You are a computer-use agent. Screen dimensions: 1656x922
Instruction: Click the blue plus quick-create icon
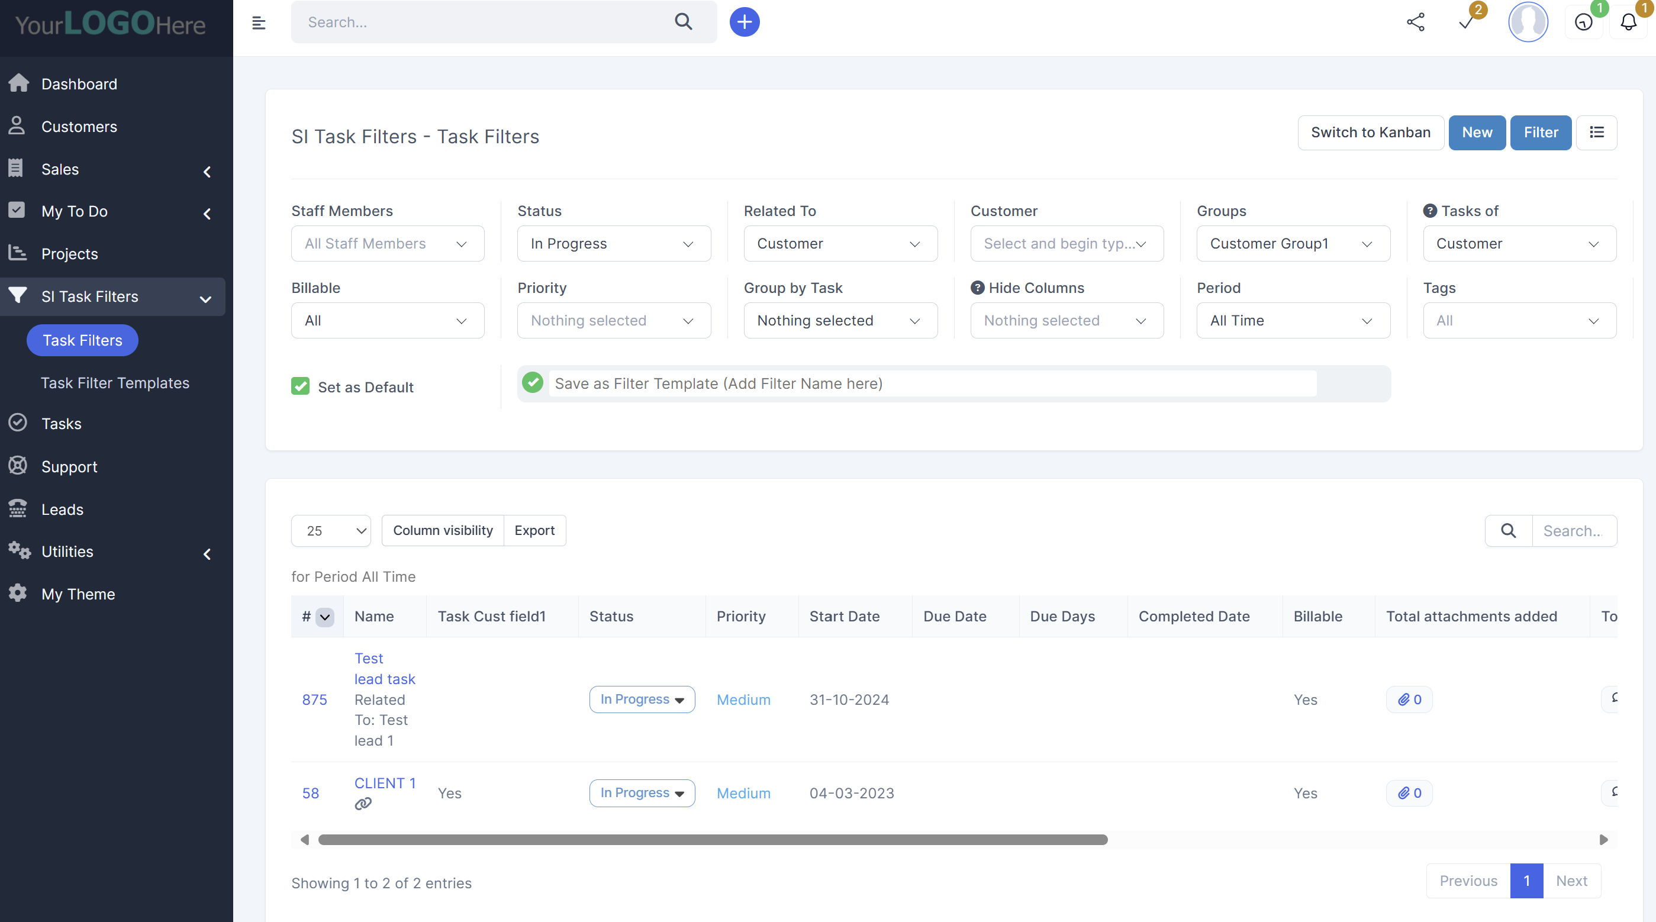tap(745, 22)
